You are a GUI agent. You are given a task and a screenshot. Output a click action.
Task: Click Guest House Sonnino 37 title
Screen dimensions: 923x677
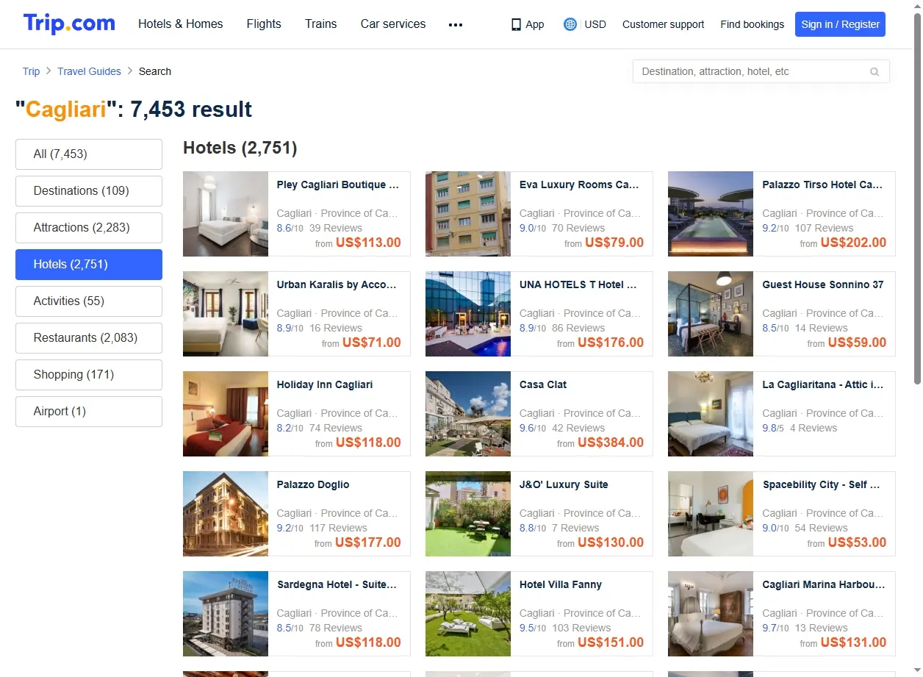(x=823, y=284)
